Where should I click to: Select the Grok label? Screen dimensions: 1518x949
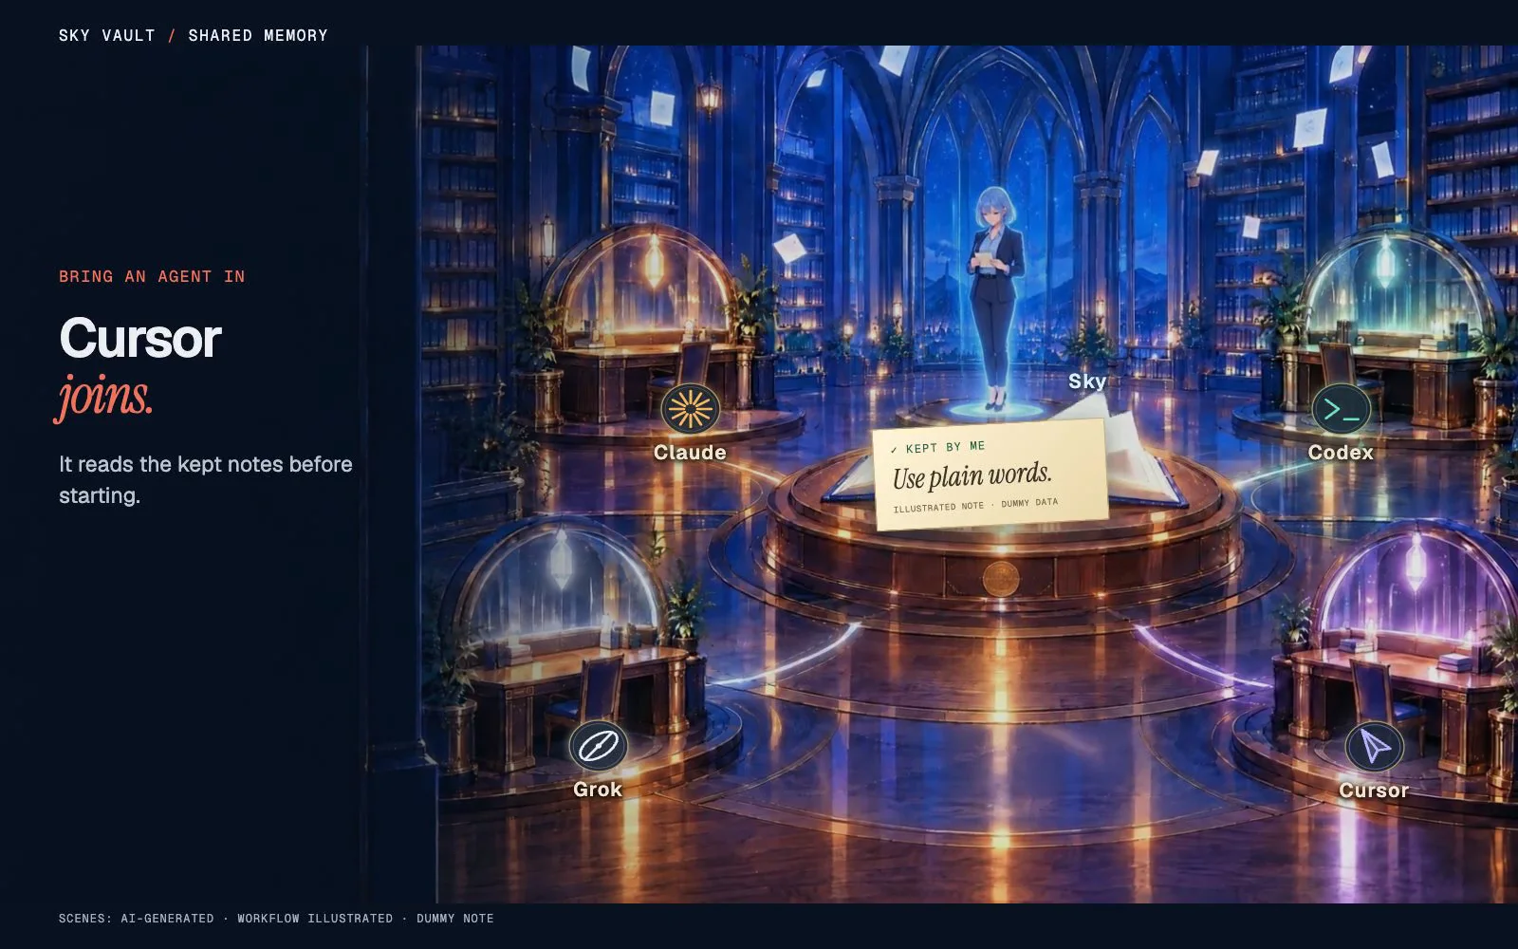click(598, 790)
